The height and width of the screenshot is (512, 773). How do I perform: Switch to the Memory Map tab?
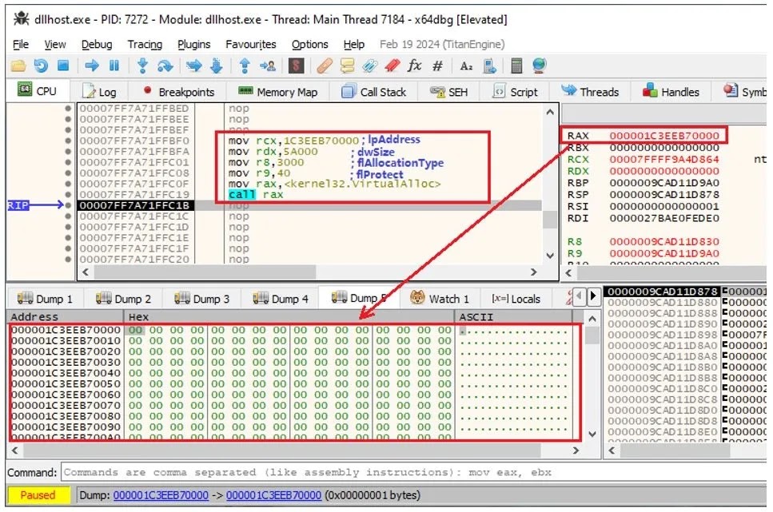point(277,92)
